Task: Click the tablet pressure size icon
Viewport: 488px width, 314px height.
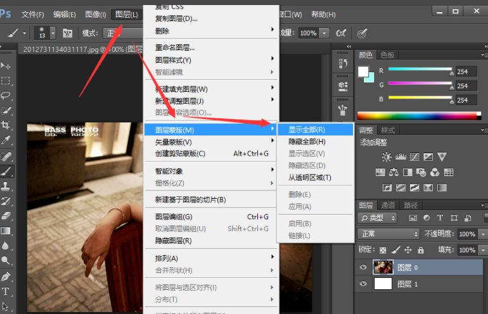Action: click(362, 33)
